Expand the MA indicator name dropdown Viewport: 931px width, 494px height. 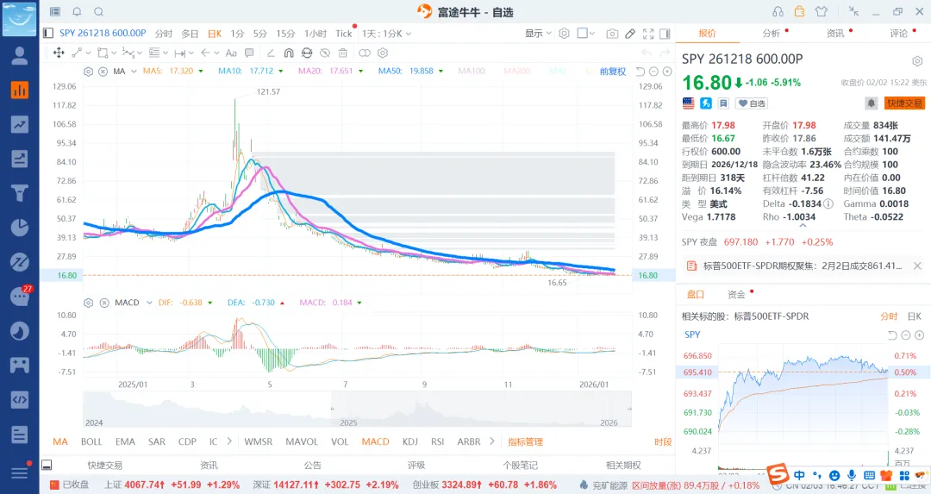tap(134, 72)
